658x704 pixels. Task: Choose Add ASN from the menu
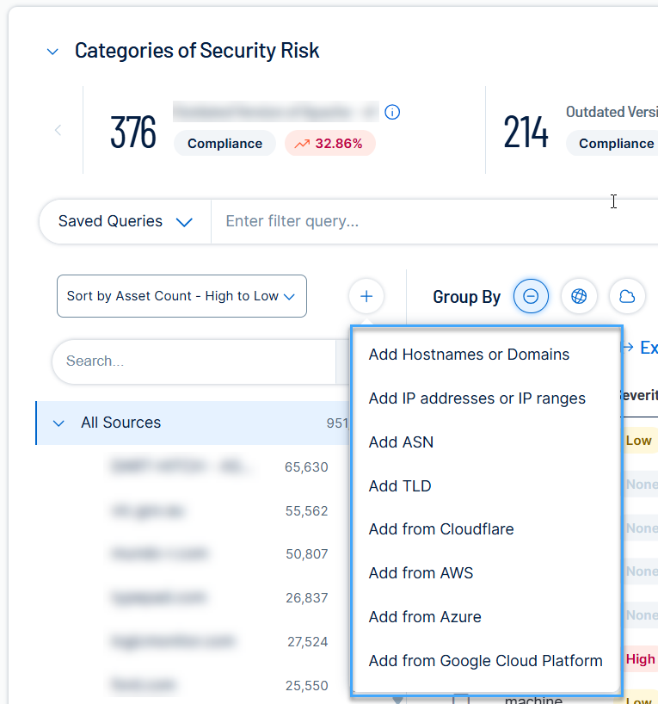(x=401, y=442)
